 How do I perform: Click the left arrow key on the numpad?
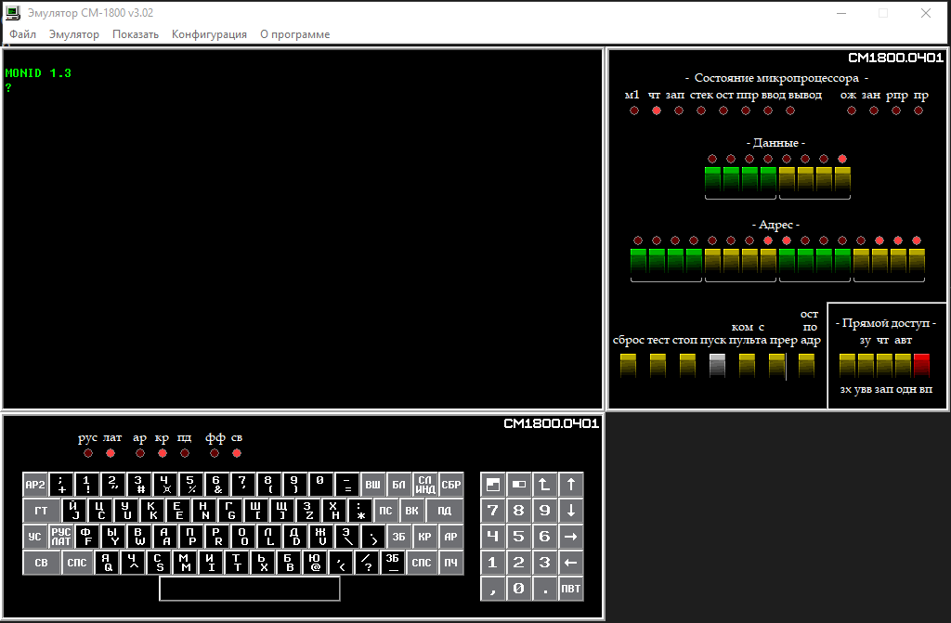click(571, 563)
